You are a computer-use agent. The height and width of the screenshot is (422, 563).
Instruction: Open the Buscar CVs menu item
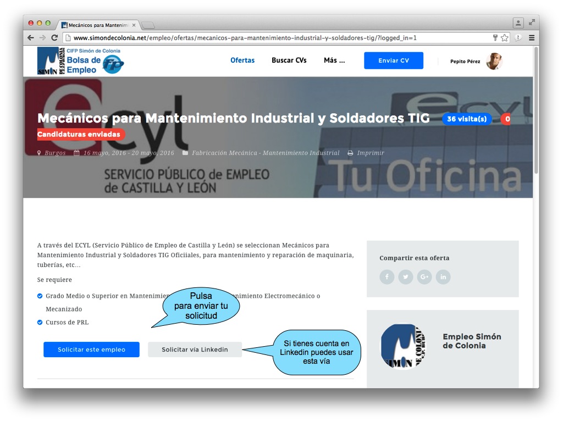coord(289,60)
